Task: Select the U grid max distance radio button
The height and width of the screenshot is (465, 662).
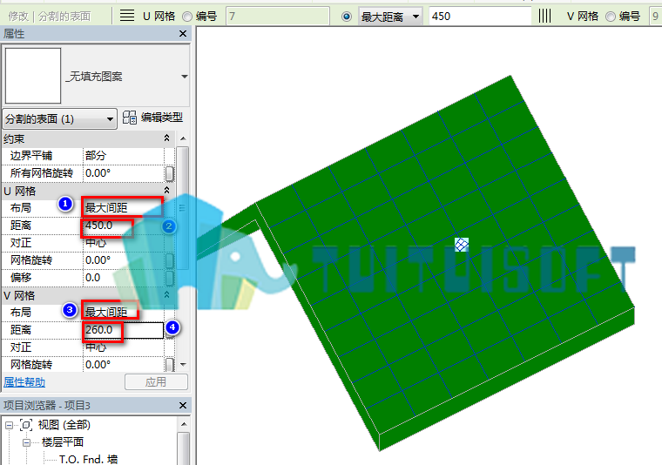Action: 346,17
